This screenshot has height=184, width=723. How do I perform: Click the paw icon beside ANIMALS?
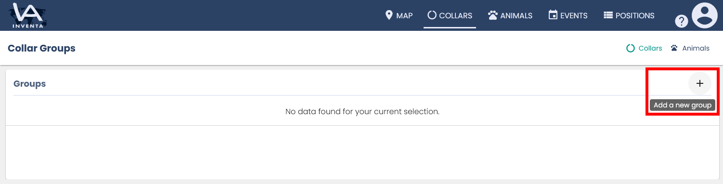[492, 15]
